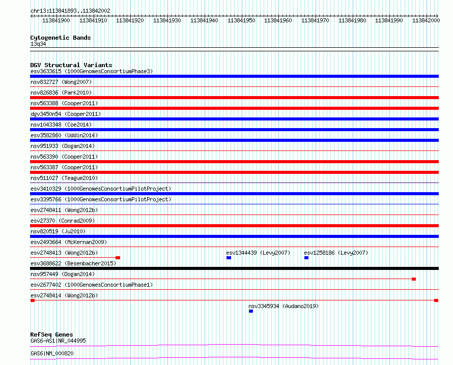Image resolution: width=453 pixels, height=365 pixels.
Task: Open nsv563388 (Cooper2011) variant entry
Action: [x=64, y=103]
